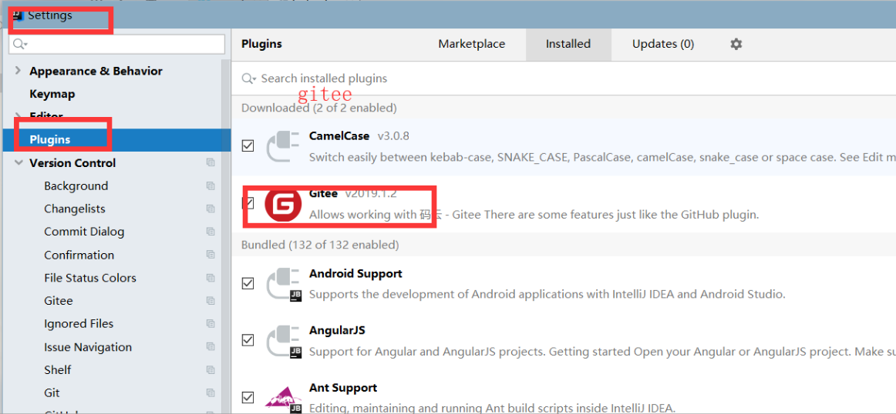Select the CamelCase plugin name
896x414 pixels.
[339, 135]
